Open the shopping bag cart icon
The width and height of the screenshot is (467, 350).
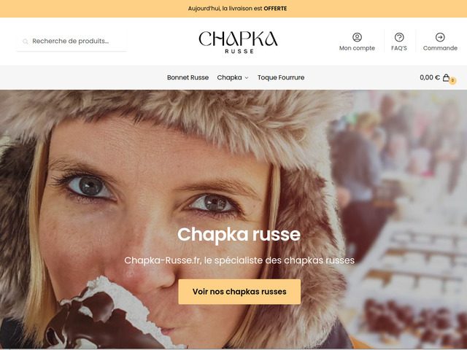point(446,78)
